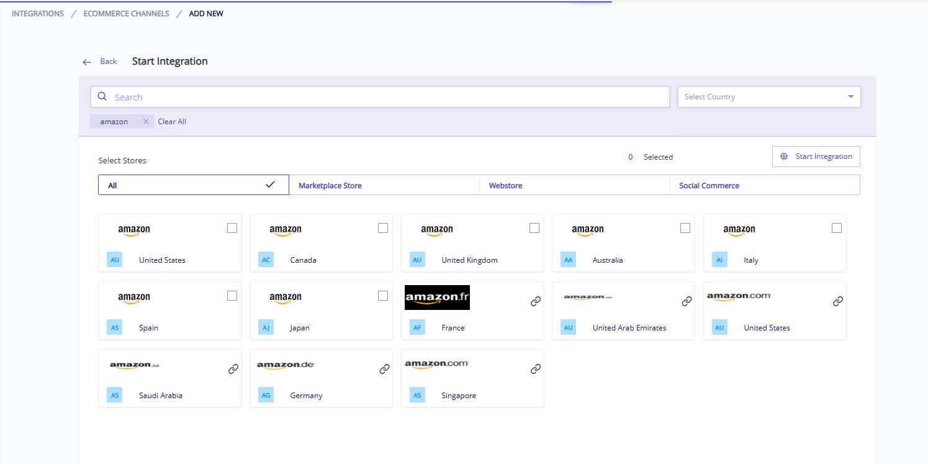The image size is (928, 464).
Task: Click the AI badge on Italy card
Action: [719, 260]
